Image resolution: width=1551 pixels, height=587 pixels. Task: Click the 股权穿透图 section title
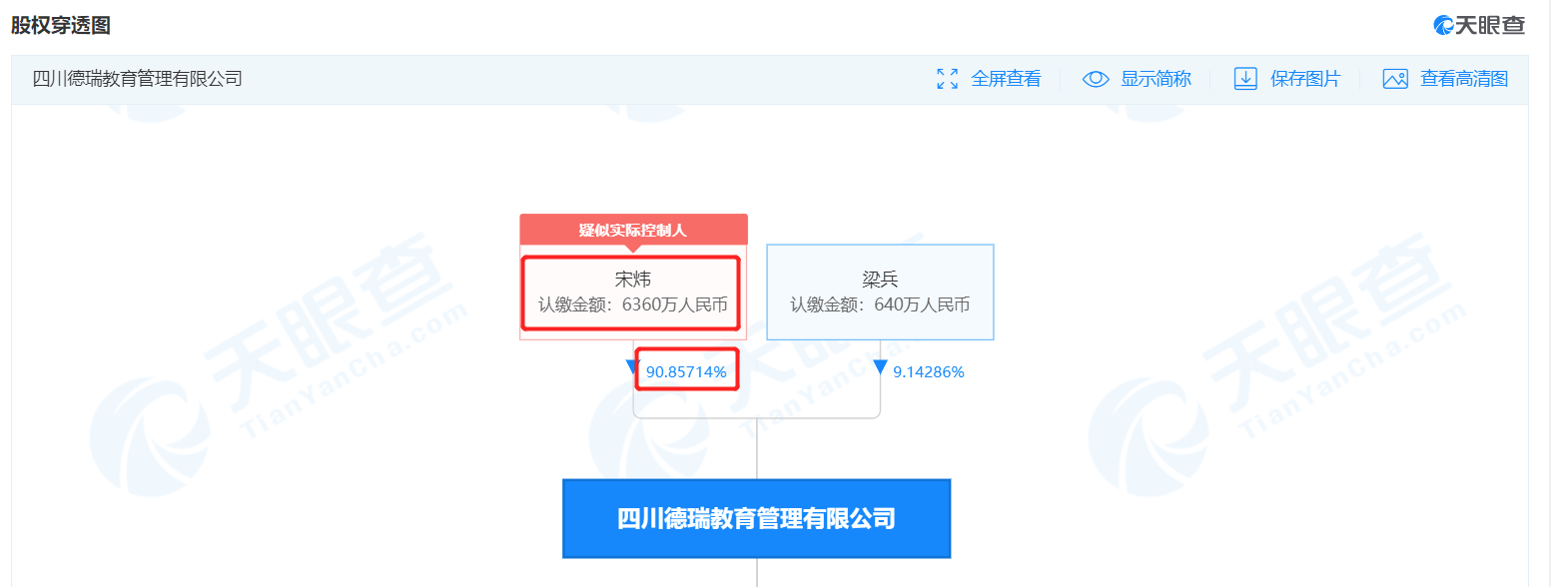point(61,25)
